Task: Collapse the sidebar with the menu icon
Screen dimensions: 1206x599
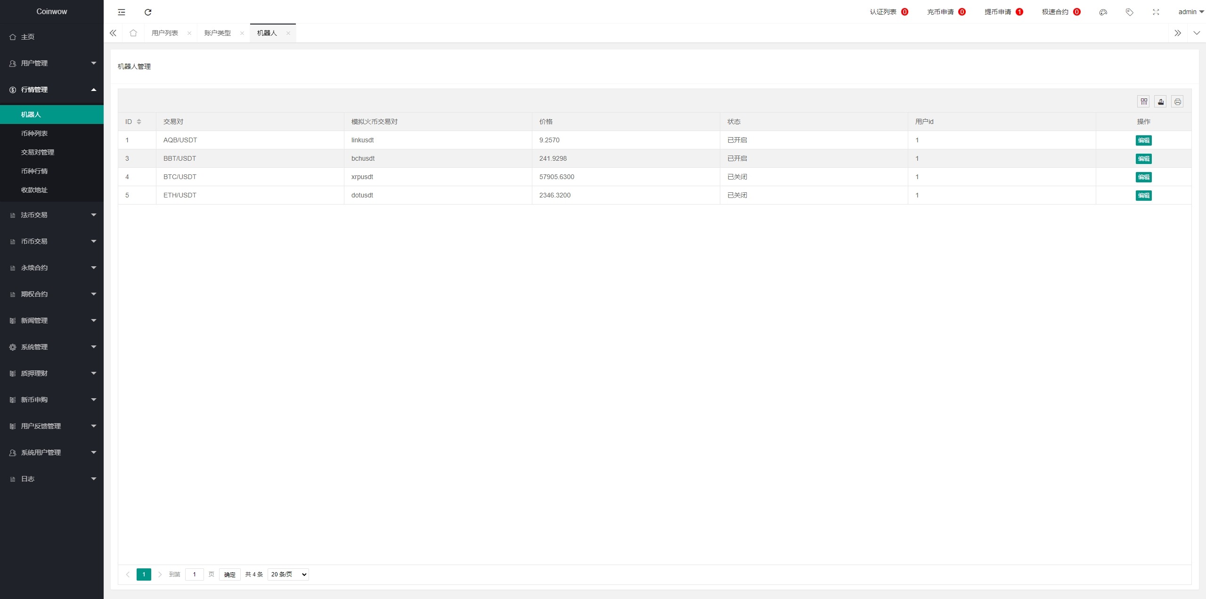Action: 122,12
